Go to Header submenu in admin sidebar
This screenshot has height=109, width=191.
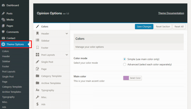(6, 56)
